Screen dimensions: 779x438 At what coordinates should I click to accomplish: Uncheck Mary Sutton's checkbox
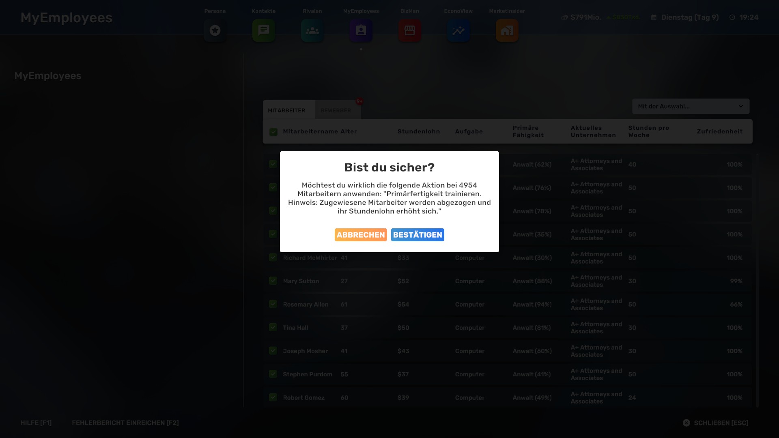273,281
